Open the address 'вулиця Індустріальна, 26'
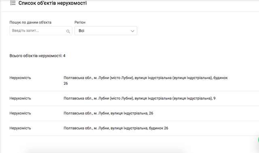 coord(108,113)
